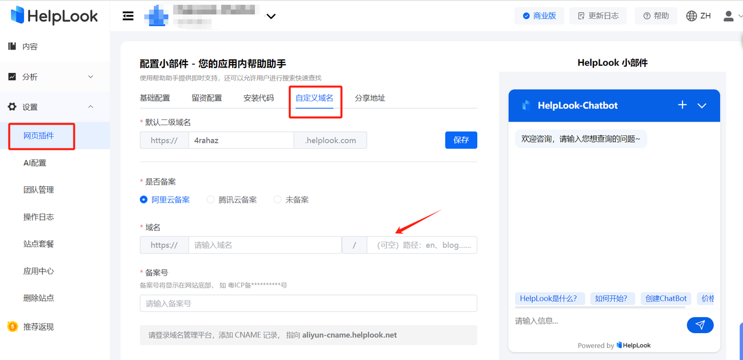743x360 pixels.
Task: Click the 保存 save button
Action: 461,140
